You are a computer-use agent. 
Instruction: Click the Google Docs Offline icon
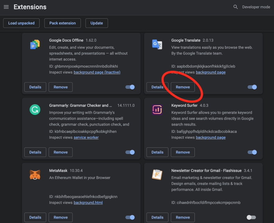(x=35, y=44)
